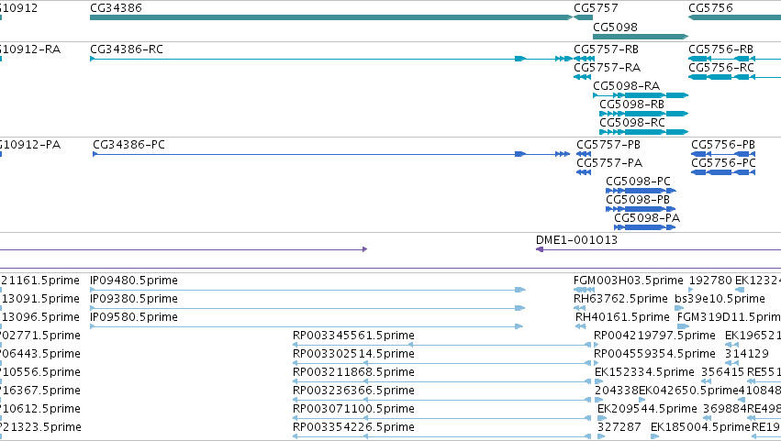
Task: Select the CG5098-PA protein feature
Action: click(645, 227)
